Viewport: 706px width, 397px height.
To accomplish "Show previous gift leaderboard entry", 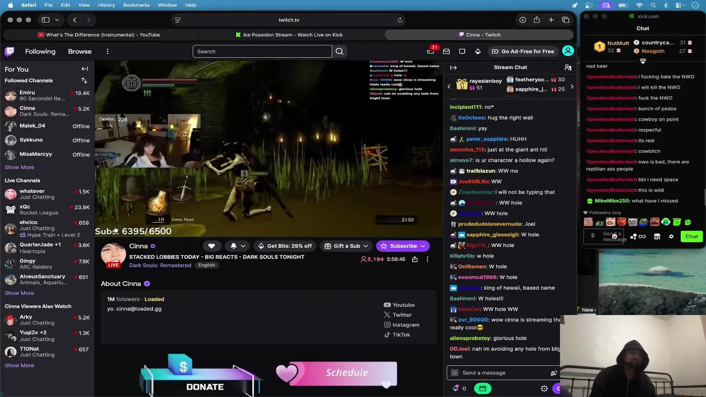I will 449,87.
